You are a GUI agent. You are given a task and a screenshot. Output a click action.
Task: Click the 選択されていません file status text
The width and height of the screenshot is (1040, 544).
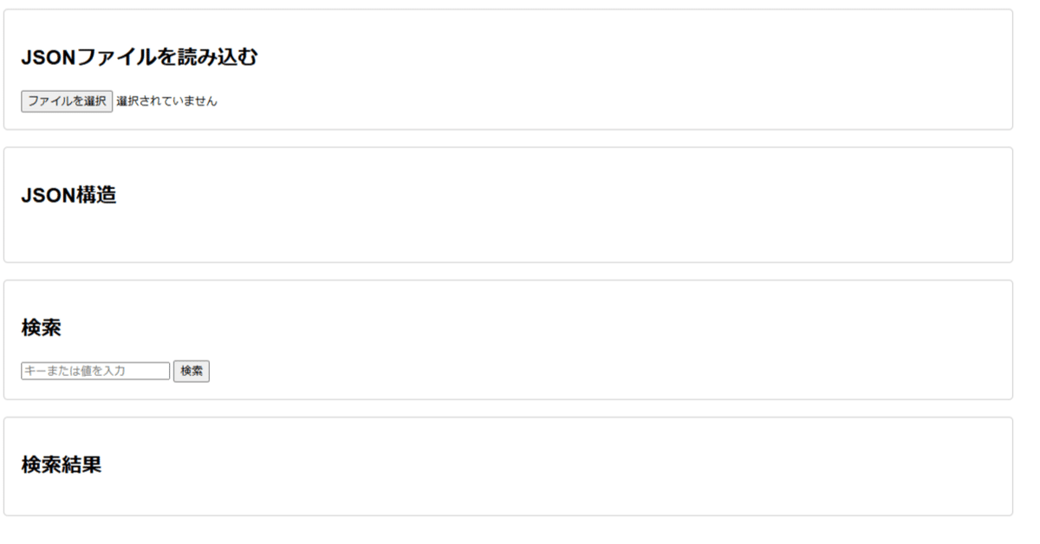(x=166, y=101)
